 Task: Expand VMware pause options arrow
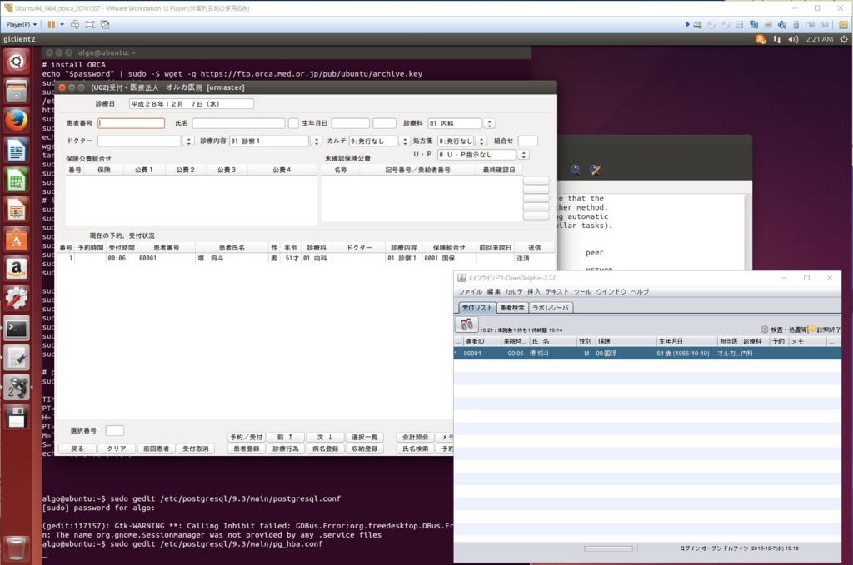62,24
